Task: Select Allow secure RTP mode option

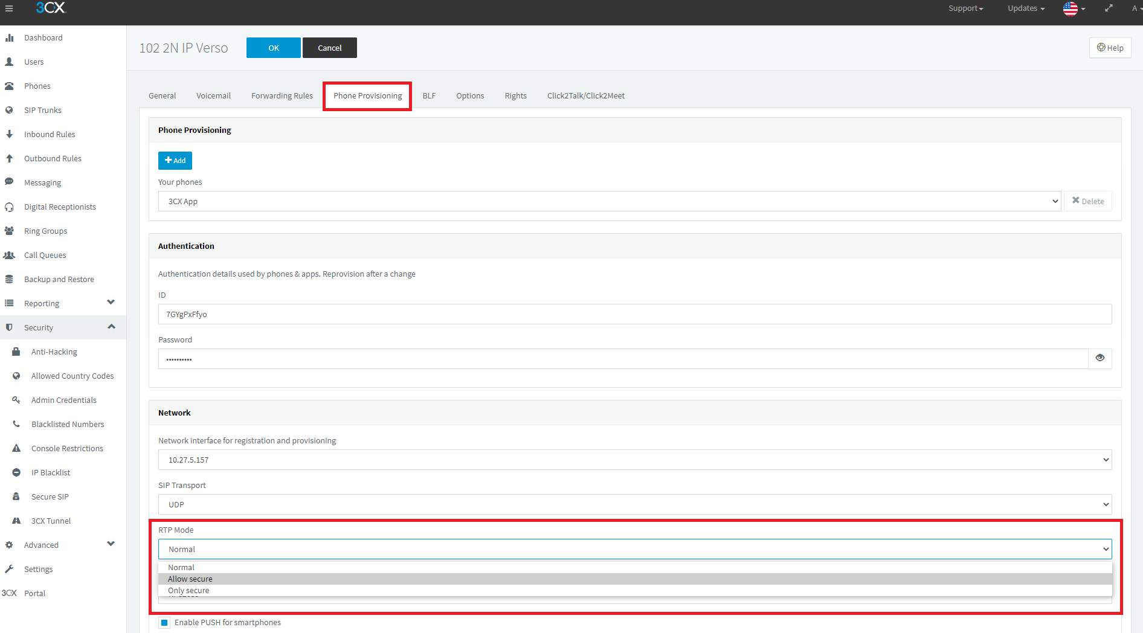Action: click(x=190, y=579)
